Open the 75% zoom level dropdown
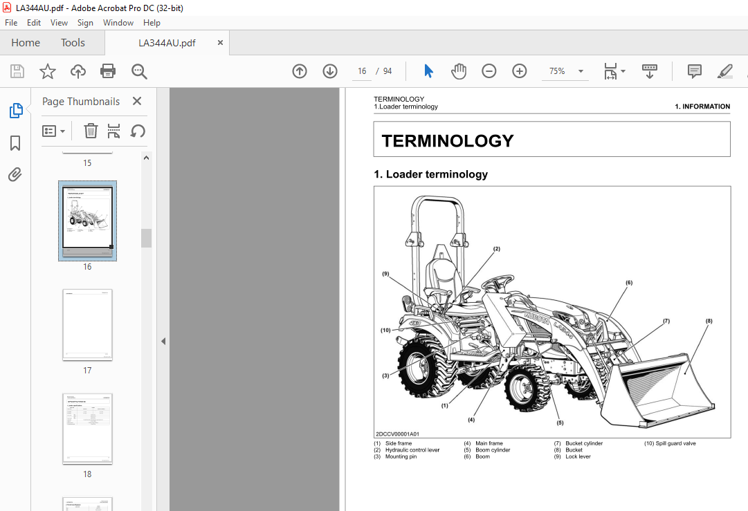This screenshot has width=748, height=511. pos(581,71)
